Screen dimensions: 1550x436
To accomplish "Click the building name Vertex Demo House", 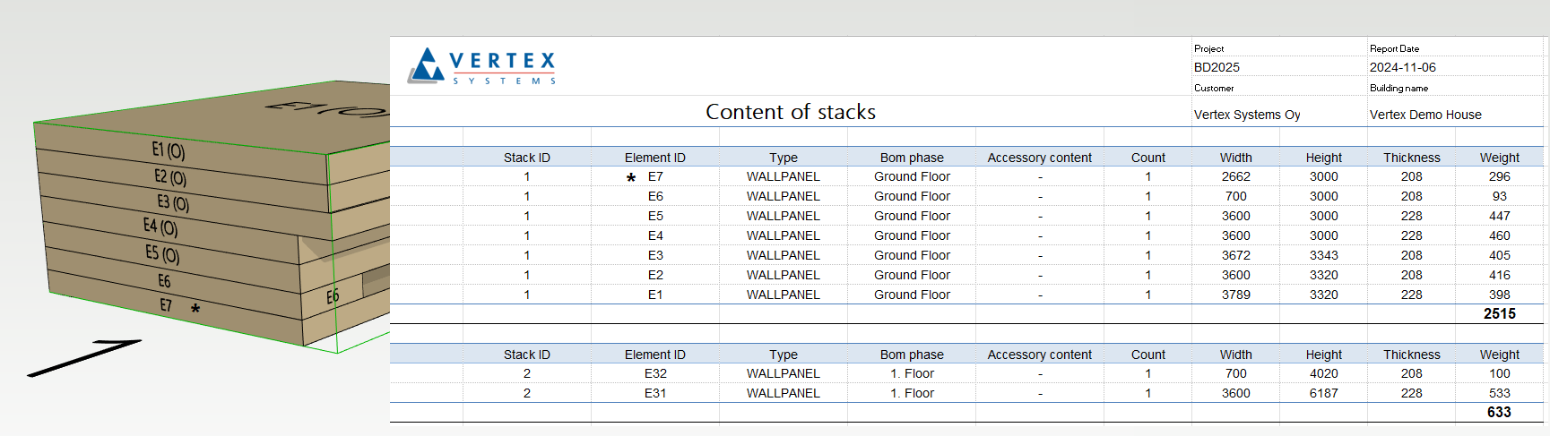I will pos(1424,115).
